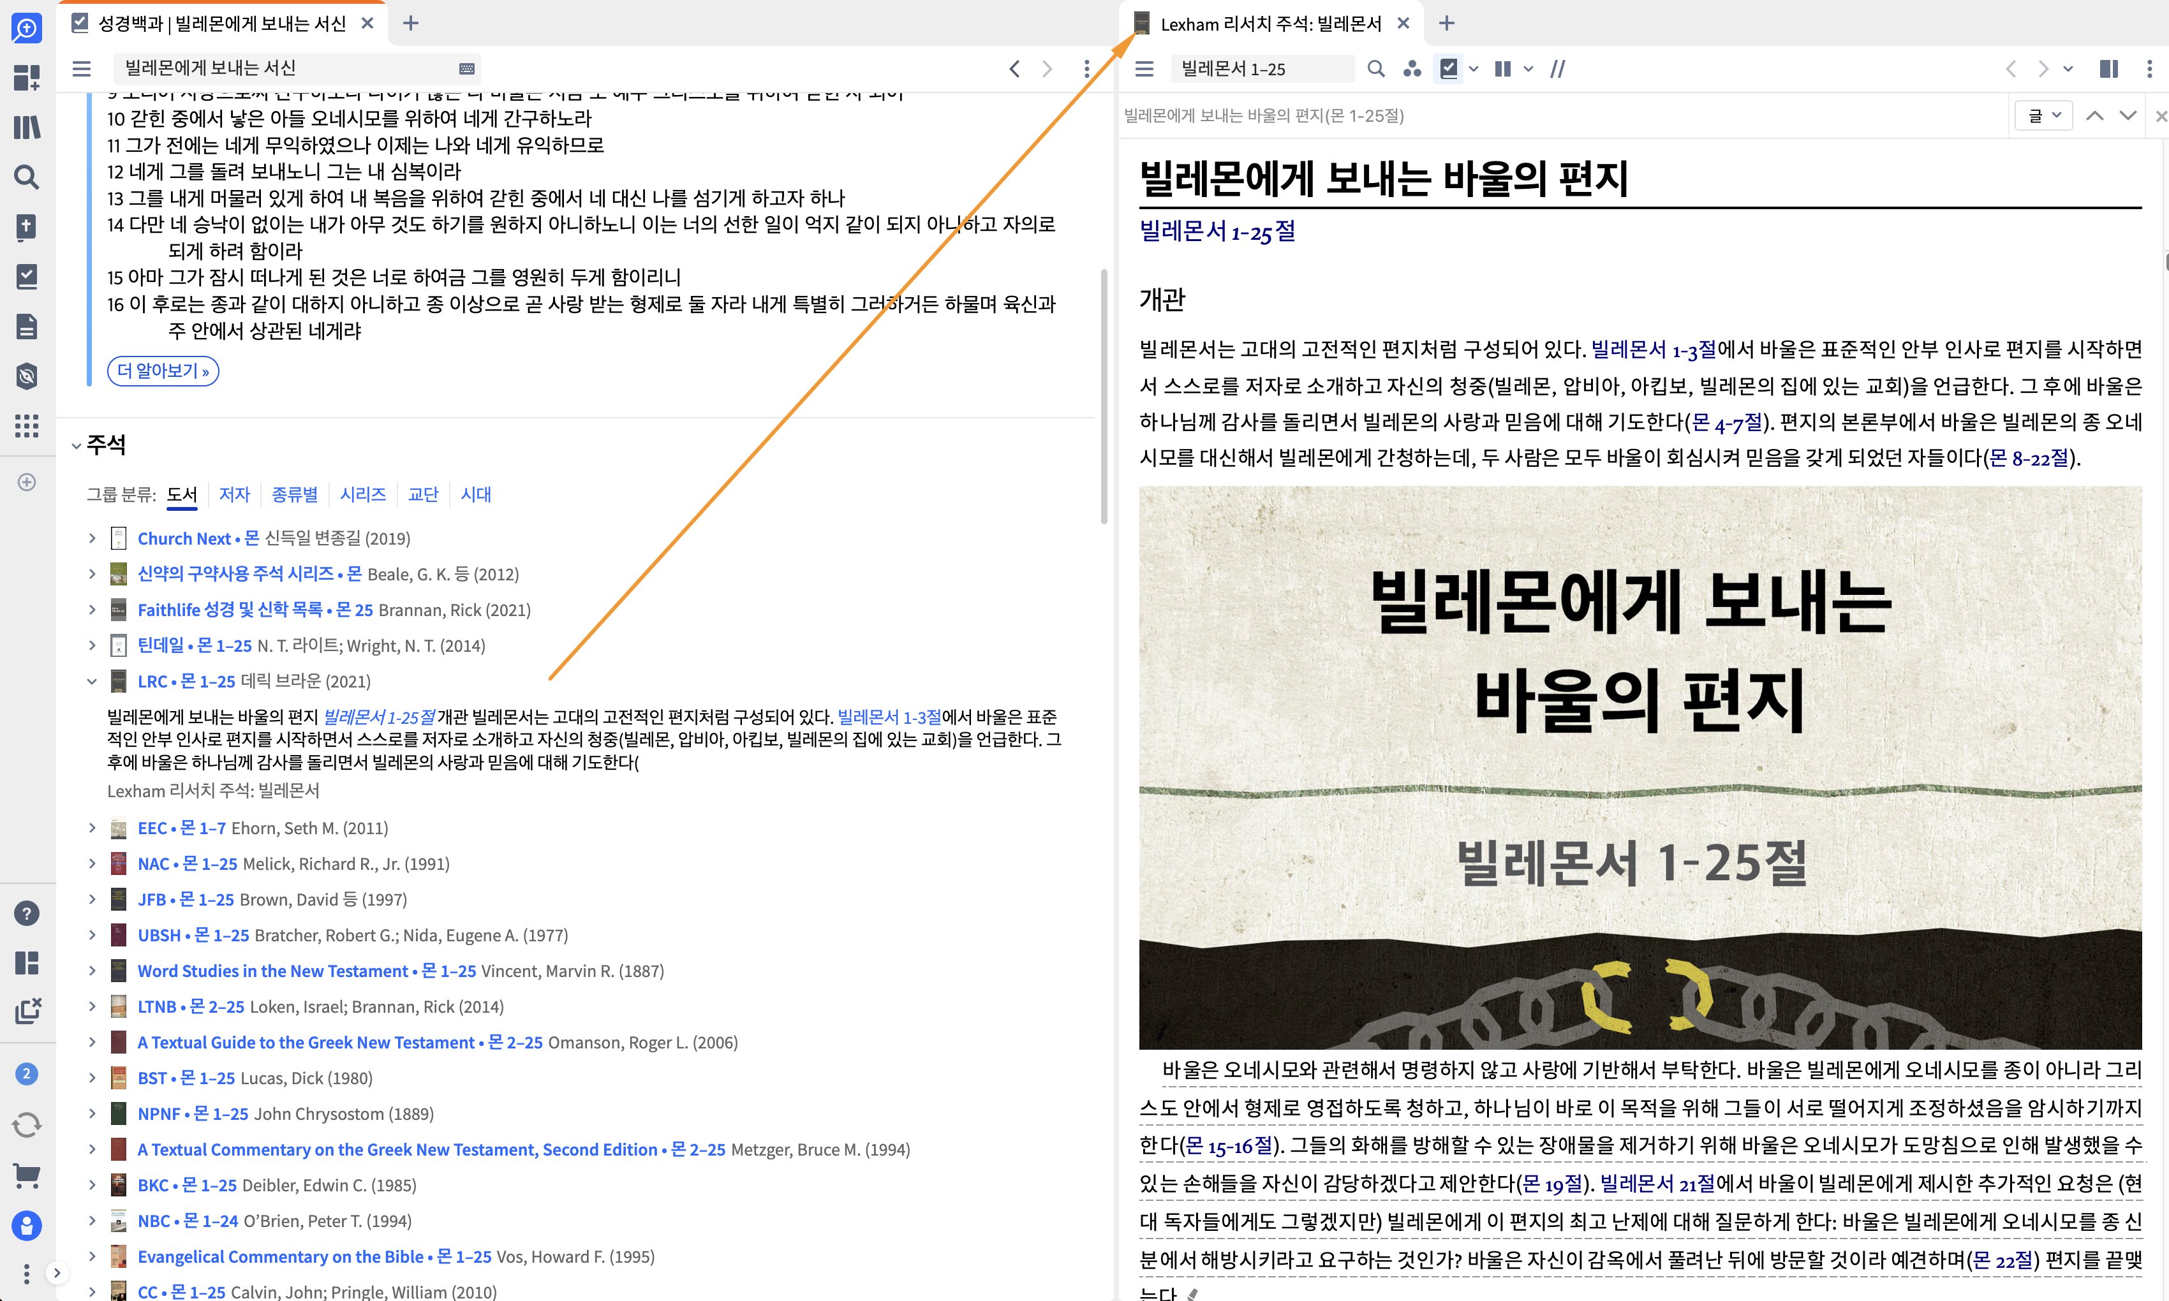2169x1301 pixels.
Task: Open the Help question mark icon
Action: pos(27,913)
